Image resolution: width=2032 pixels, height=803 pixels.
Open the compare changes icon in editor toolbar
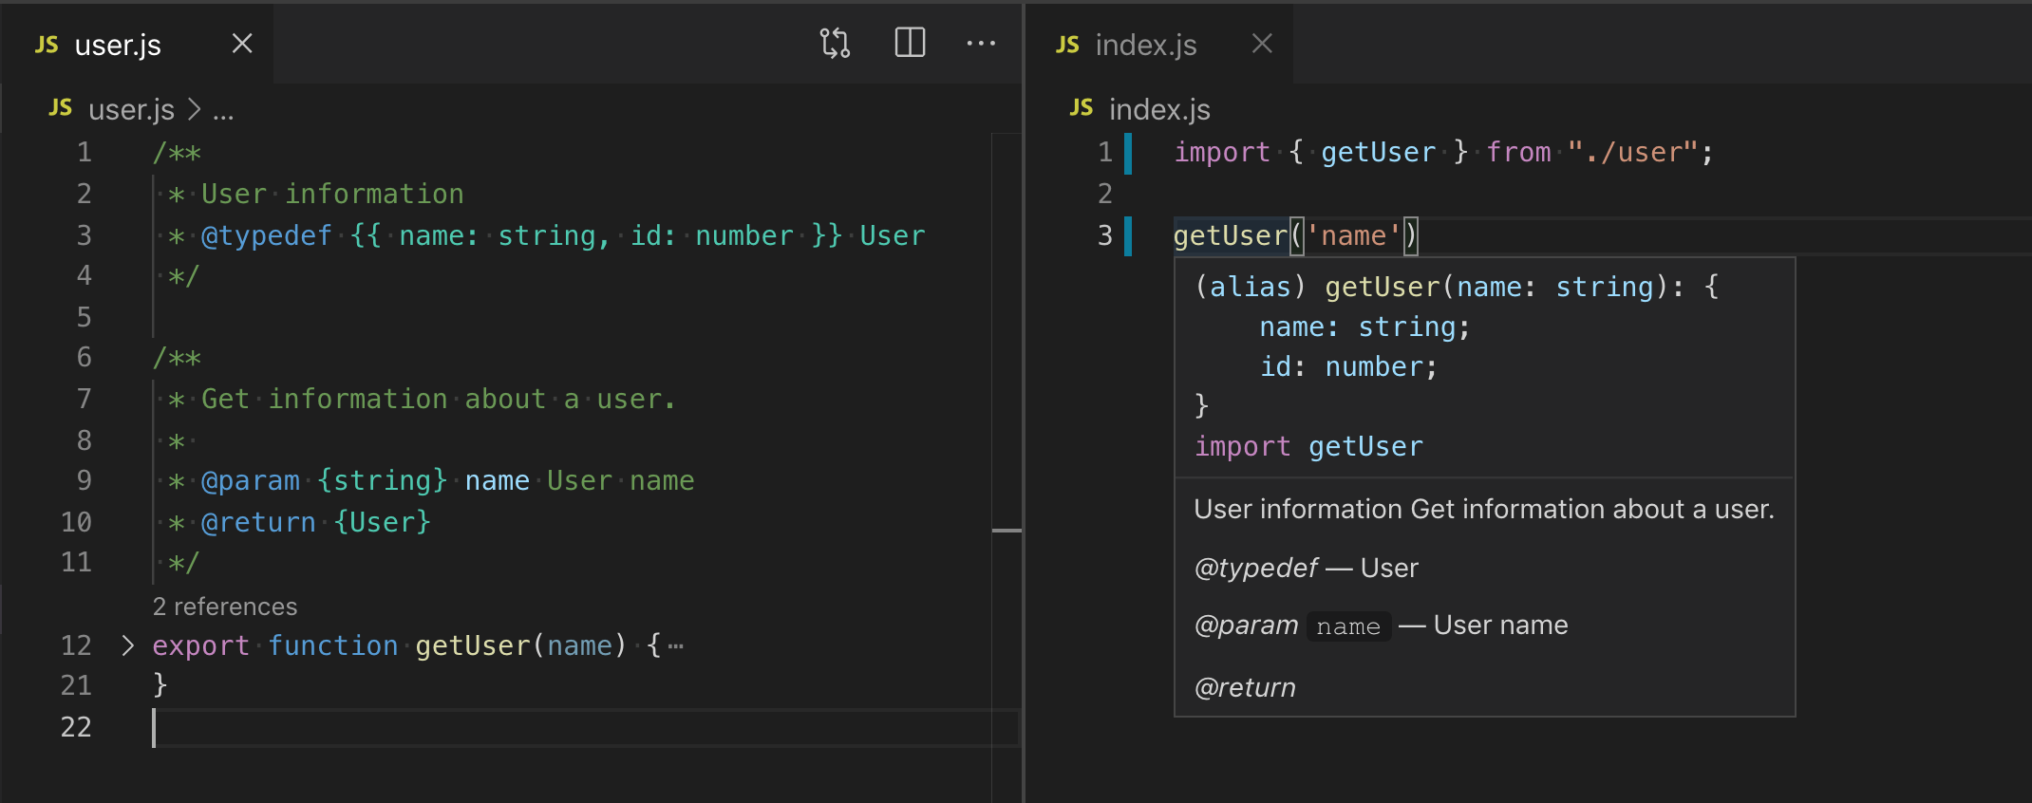[835, 44]
